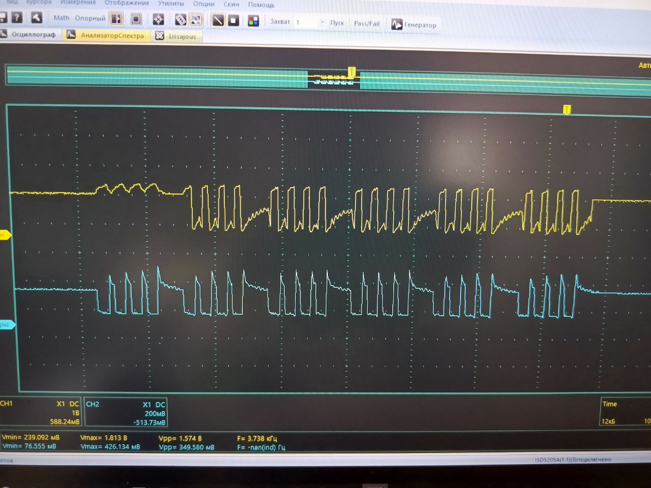Click the tilted ruler measurement icon
This screenshot has width=651, height=488.
181,20
